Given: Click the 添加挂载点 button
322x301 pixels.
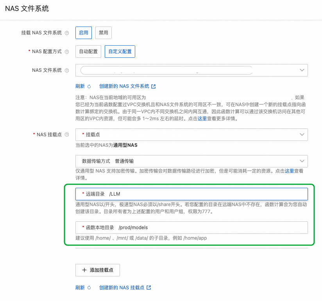Looking at the screenshot, I should tap(97, 270).
